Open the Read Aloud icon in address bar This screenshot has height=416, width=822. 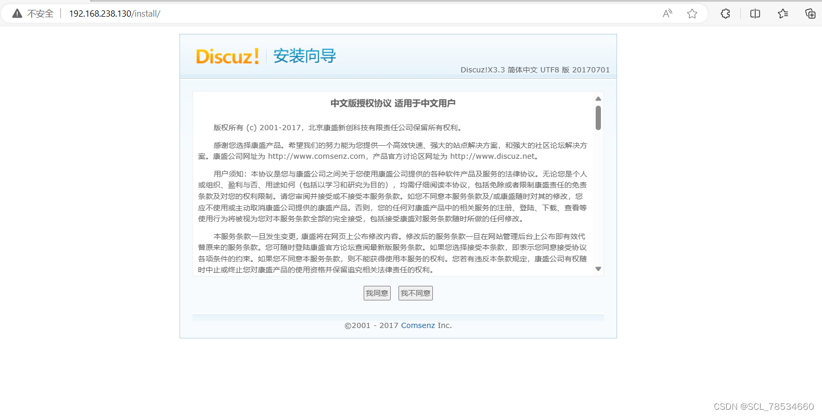[x=667, y=14]
